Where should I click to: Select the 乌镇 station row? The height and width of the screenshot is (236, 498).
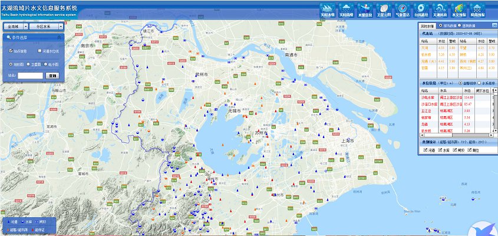[457, 124]
